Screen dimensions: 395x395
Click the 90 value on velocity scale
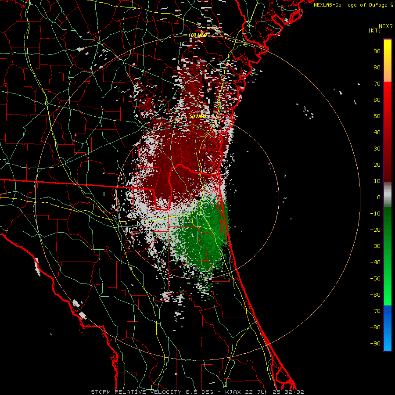coord(377,51)
